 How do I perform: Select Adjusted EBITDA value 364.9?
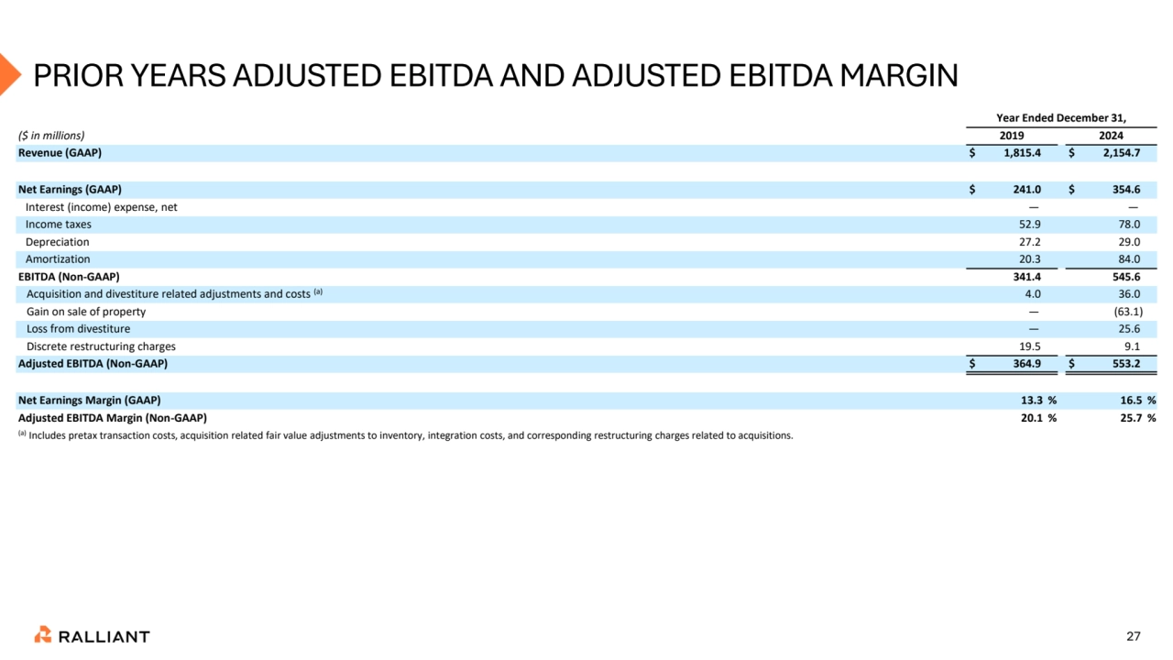1026,364
